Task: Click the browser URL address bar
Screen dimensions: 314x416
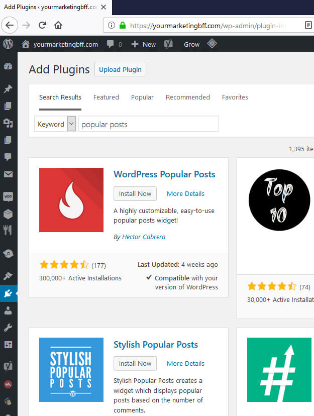Action: pos(207,26)
